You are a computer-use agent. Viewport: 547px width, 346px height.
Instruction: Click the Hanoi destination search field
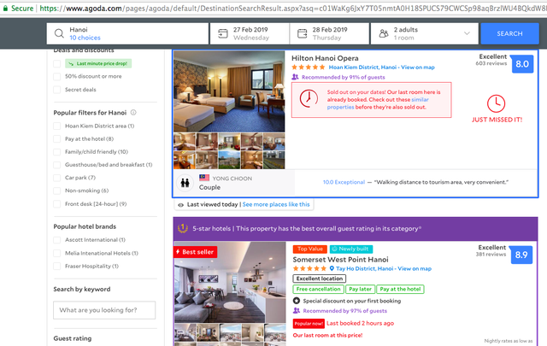(127, 33)
